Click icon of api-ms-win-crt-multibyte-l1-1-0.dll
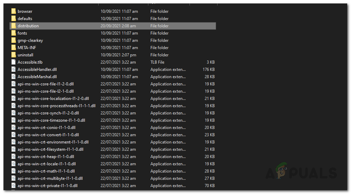The width and height of the screenshot is (351, 194). [x=13, y=178]
